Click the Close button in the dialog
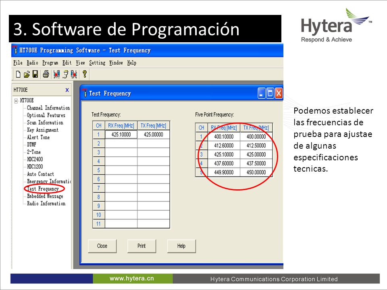The height and width of the screenshot is (290, 387). (102, 246)
